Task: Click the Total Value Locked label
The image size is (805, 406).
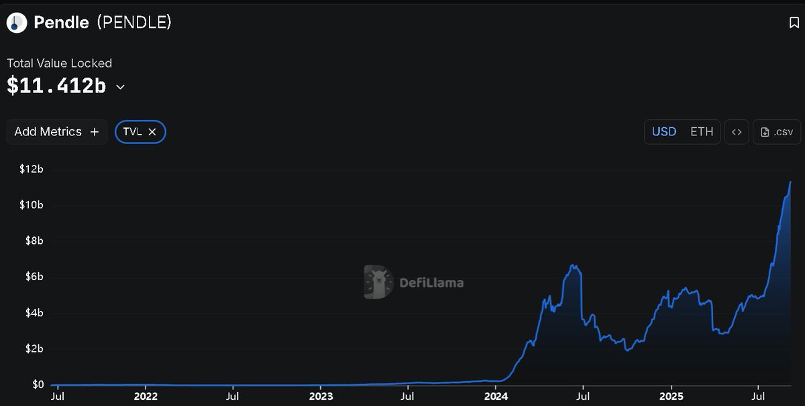Action: [x=60, y=63]
